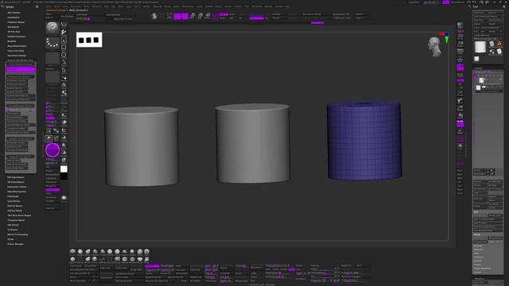Click the round sphere icon left of Edit
The width and height of the screenshot is (509, 286).
point(154,16)
